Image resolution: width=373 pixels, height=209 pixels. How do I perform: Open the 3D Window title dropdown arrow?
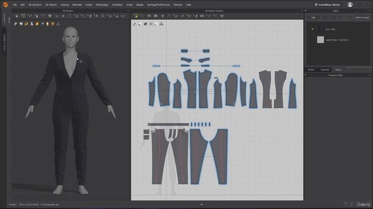coord(83,11)
